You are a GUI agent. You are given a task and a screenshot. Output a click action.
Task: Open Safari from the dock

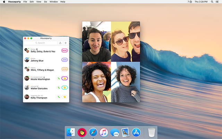click(x=93, y=132)
